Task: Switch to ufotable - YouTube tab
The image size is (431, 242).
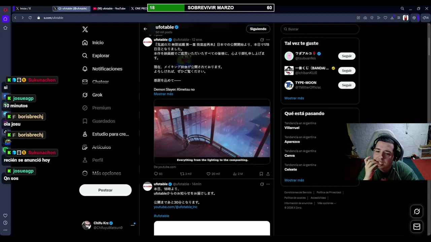Action: point(109,8)
